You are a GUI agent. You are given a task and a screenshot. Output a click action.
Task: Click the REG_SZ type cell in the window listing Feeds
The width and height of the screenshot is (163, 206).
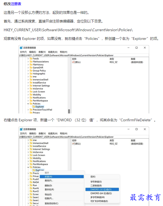coord(113,62)
